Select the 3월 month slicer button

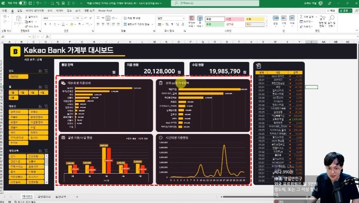pyautogui.click(x=33, y=93)
